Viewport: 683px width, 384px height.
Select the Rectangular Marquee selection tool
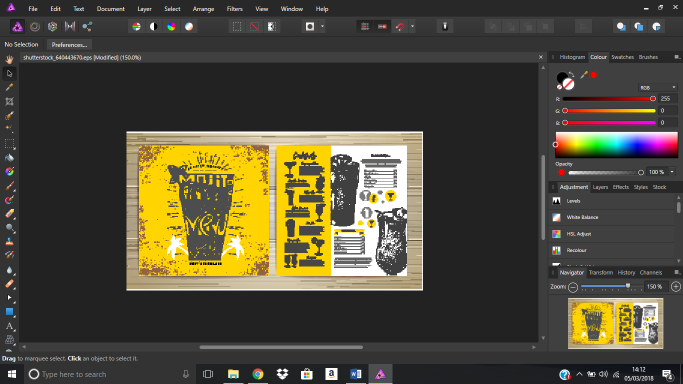click(9, 143)
